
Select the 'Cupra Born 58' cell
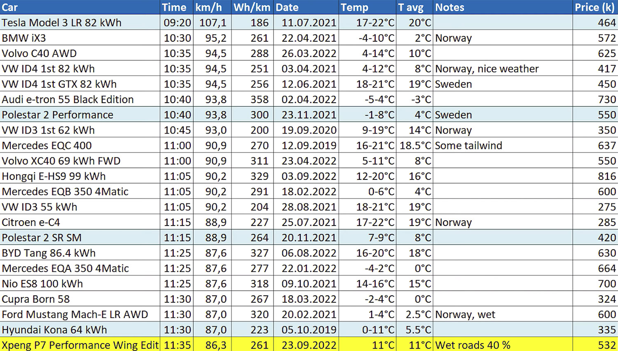point(80,299)
